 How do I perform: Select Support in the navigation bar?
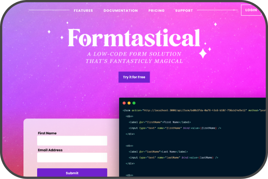click(184, 11)
